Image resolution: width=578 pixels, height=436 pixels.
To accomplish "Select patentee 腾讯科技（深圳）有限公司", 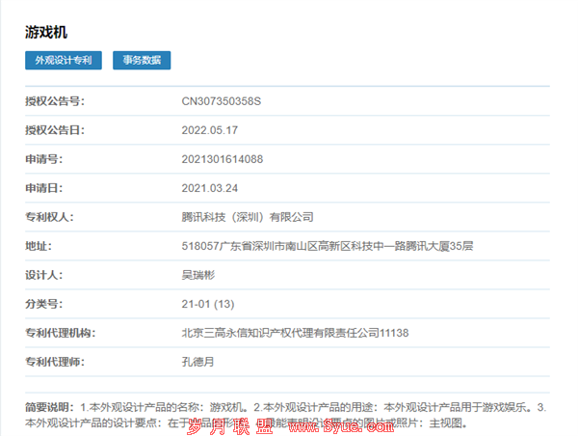I will [248, 217].
